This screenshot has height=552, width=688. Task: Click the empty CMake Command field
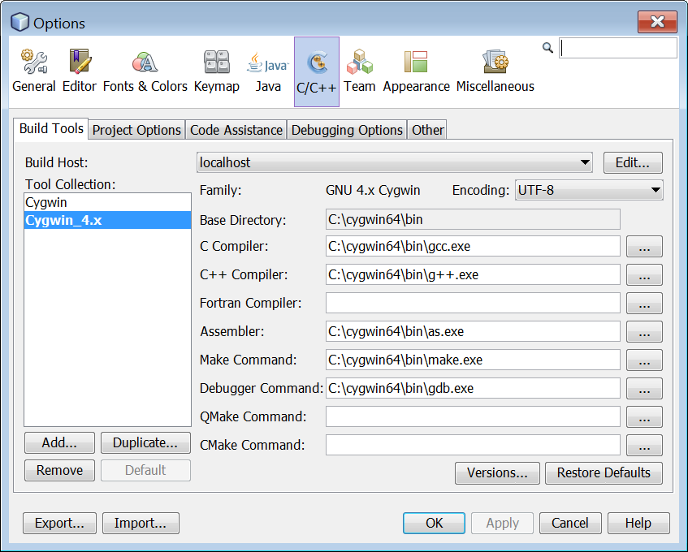[x=473, y=445]
